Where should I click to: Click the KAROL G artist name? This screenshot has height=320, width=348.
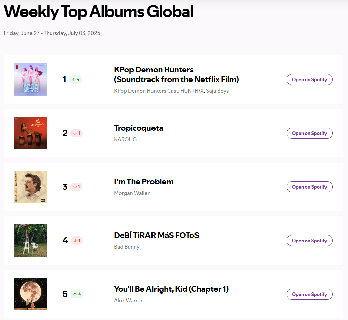(125, 140)
